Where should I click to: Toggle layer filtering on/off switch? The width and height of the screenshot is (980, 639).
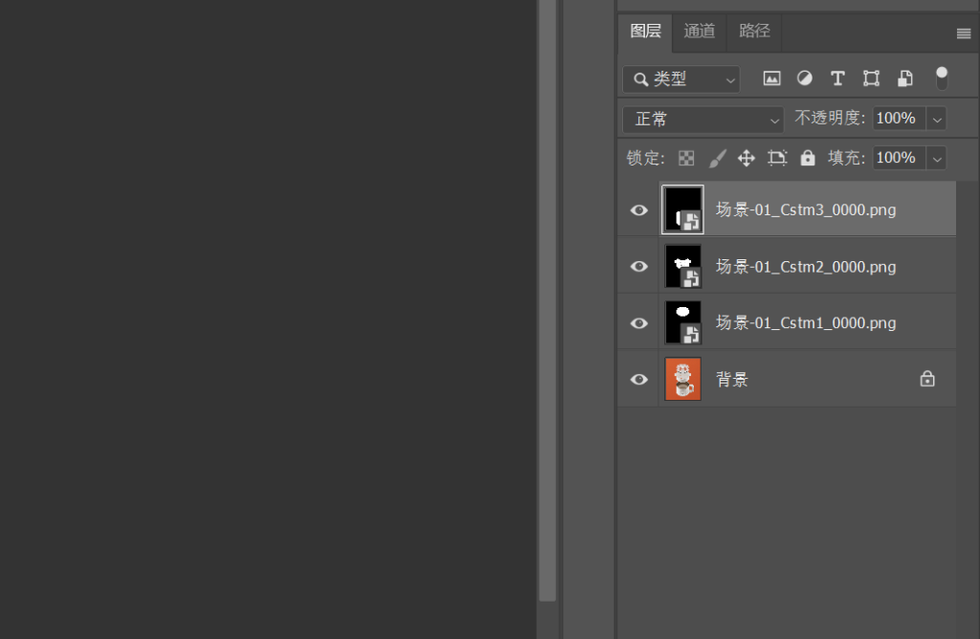(942, 77)
